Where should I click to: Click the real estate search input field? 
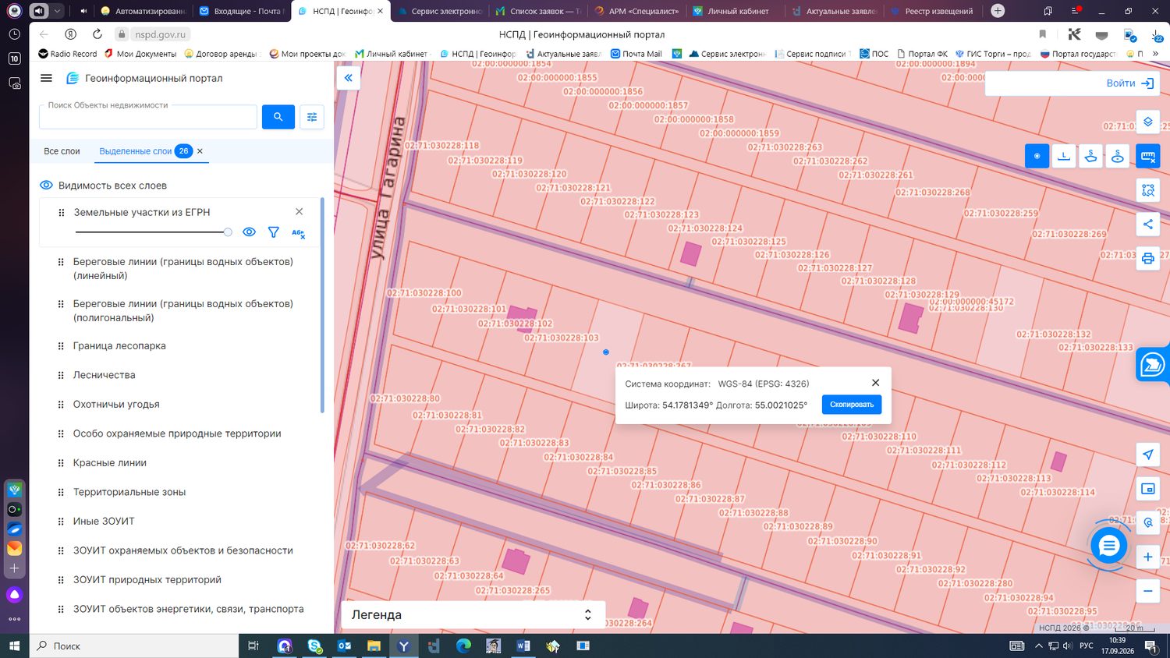(x=148, y=117)
